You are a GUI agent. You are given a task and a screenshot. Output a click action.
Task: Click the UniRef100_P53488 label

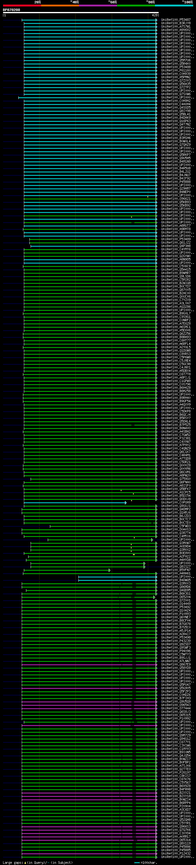click(x=175, y=67)
